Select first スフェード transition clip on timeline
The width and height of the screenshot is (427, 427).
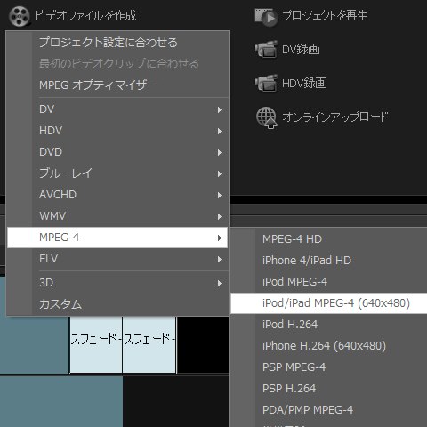point(96,344)
